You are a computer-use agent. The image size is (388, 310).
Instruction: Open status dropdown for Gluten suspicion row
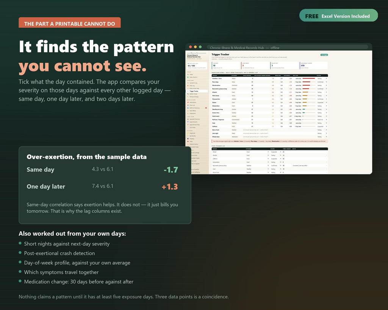click(326, 102)
